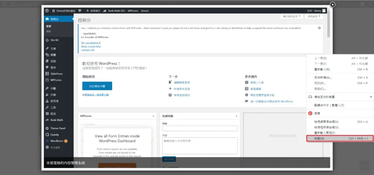Select 檢查(N) inspect in the context menu
Viewport: 374px width, 175px height.
click(340, 138)
